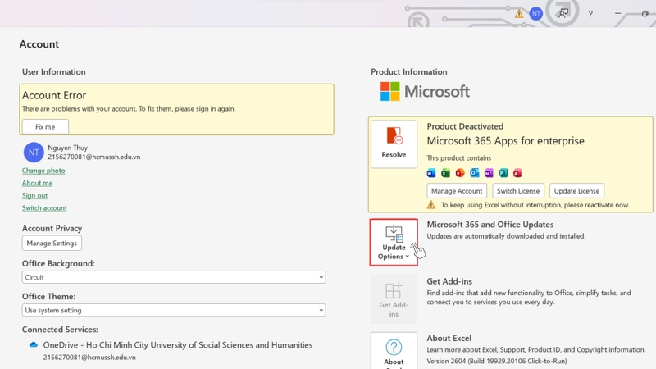This screenshot has height=369, width=656.
Task: Click the Update License button
Action: point(576,191)
